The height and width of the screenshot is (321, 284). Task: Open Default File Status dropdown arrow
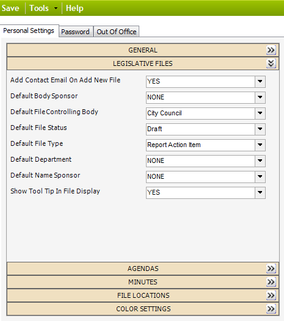coord(260,129)
